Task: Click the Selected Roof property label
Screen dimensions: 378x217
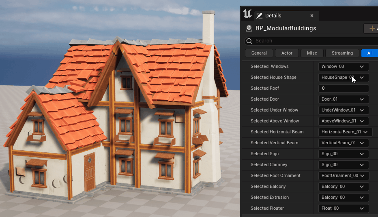Action: (265, 88)
